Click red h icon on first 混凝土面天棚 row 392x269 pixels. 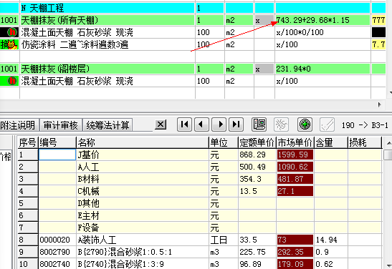tap(12, 32)
